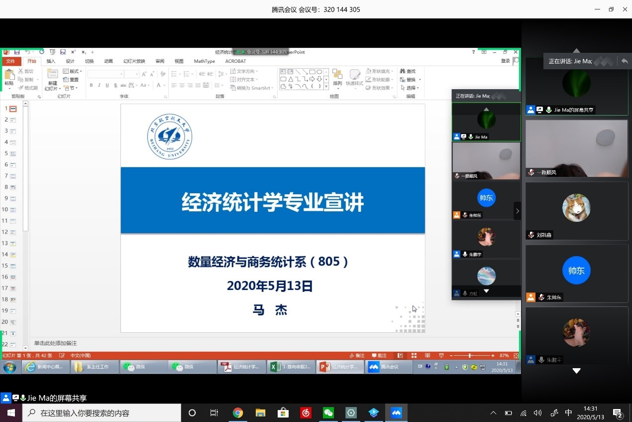The image size is (632, 422).
Task: Toggle the Chinese input method indicator
Action: click(x=568, y=413)
